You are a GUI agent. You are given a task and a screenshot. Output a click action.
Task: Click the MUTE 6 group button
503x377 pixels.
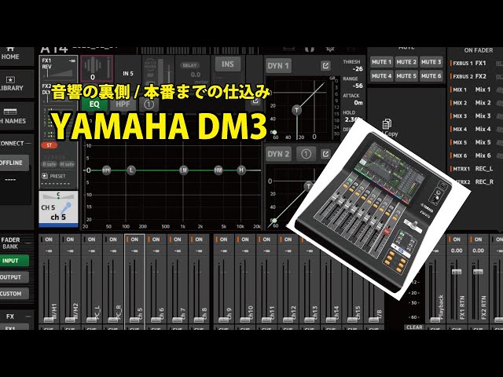[431, 76]
